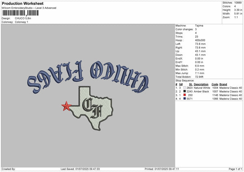Image resolution: width=244 pixels, height=172 pixels.
Task: Click the Page 1 of 1 footer text
Action: pyautogui.click(x=235, y=169)
